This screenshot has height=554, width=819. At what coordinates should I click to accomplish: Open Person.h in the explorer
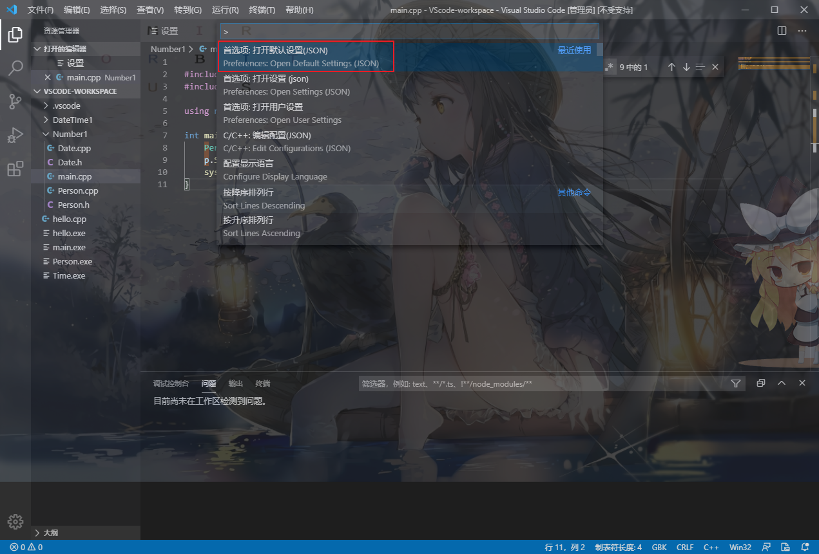click(86, 205)
